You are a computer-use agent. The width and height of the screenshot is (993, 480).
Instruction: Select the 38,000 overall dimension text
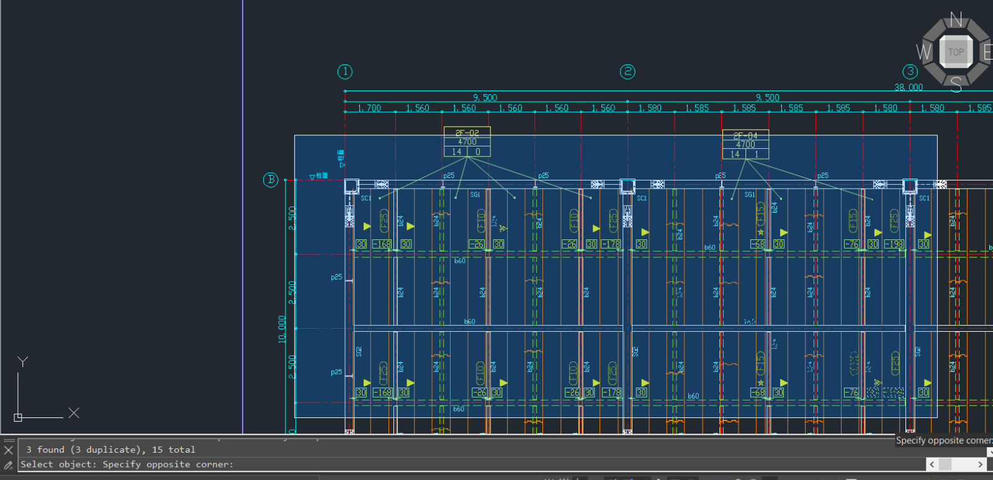pos(908,87)
